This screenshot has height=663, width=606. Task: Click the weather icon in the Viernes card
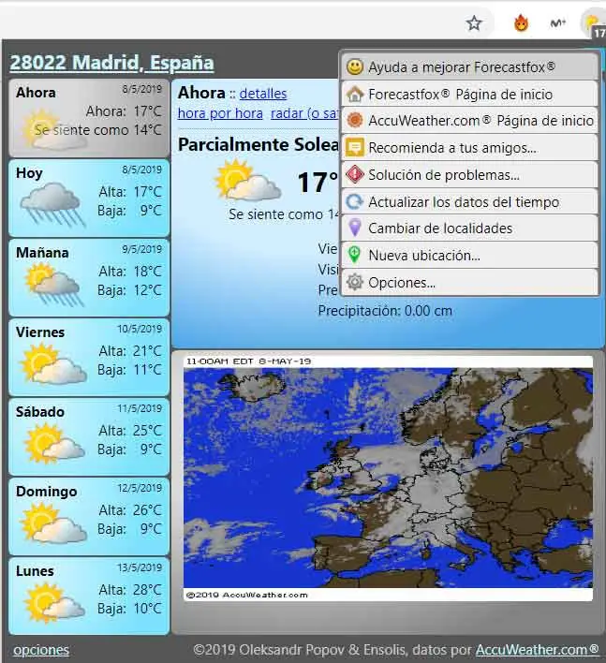pos(53,363)
